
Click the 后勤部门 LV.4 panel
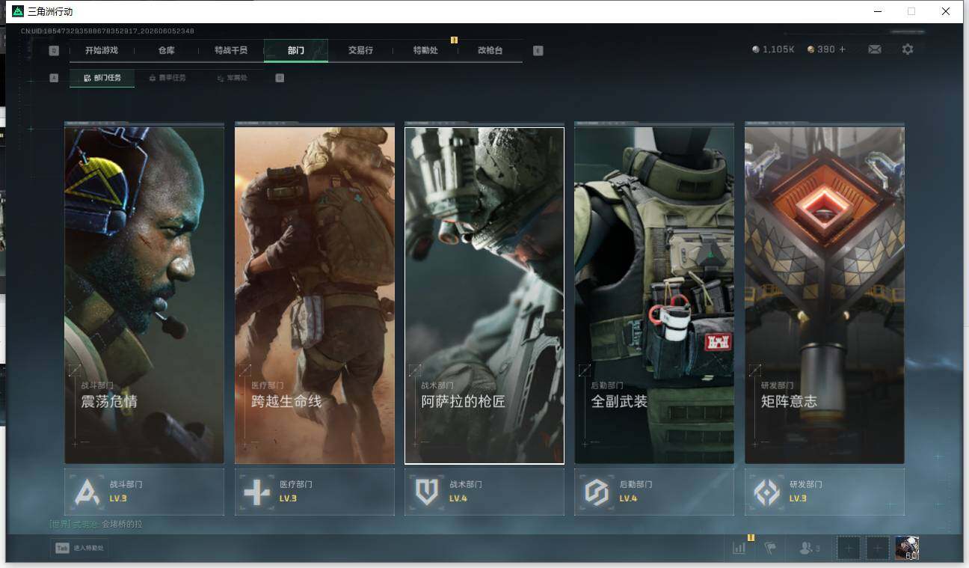654,492
